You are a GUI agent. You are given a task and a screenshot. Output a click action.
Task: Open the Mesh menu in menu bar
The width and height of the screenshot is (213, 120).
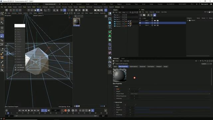[x=34, y=7]
